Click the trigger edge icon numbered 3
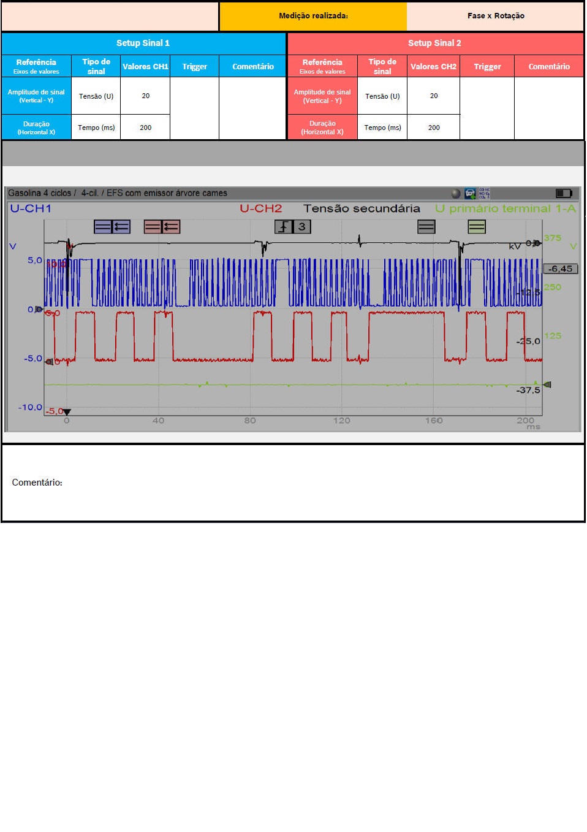 [x=293, y=227]
